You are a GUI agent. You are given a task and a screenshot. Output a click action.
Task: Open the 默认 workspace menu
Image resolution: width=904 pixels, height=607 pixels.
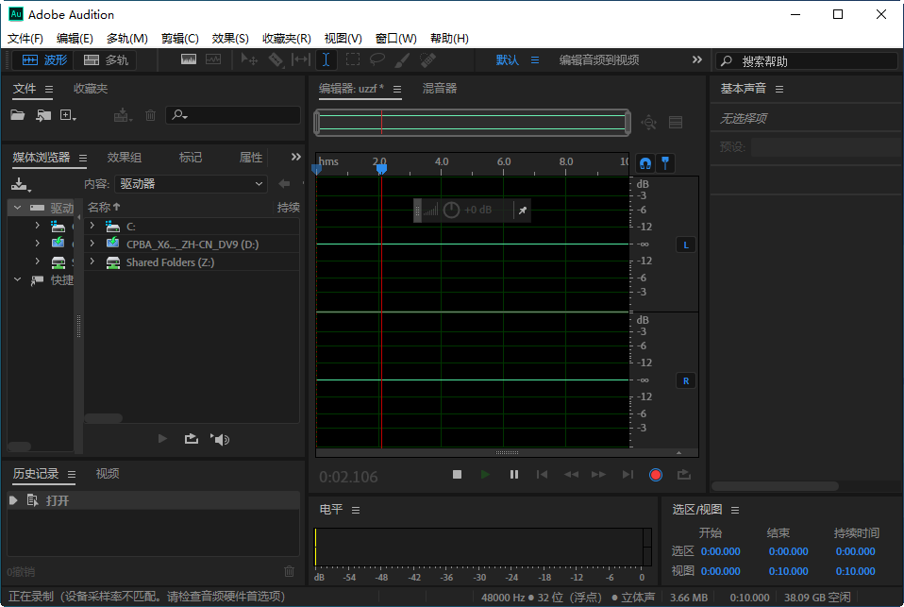pyautogui.click(x=535, y=60)
